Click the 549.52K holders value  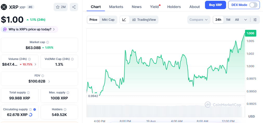coord(59,115)
